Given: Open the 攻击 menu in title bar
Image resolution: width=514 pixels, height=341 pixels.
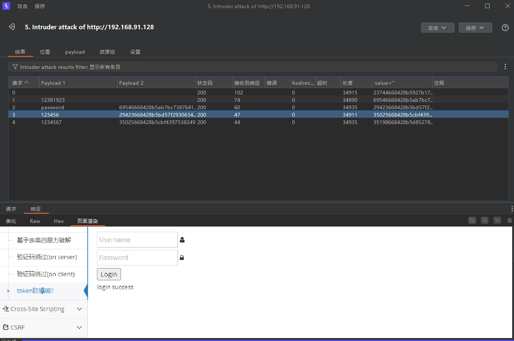Looking at the screenshot, I should [x=22, y=6].
